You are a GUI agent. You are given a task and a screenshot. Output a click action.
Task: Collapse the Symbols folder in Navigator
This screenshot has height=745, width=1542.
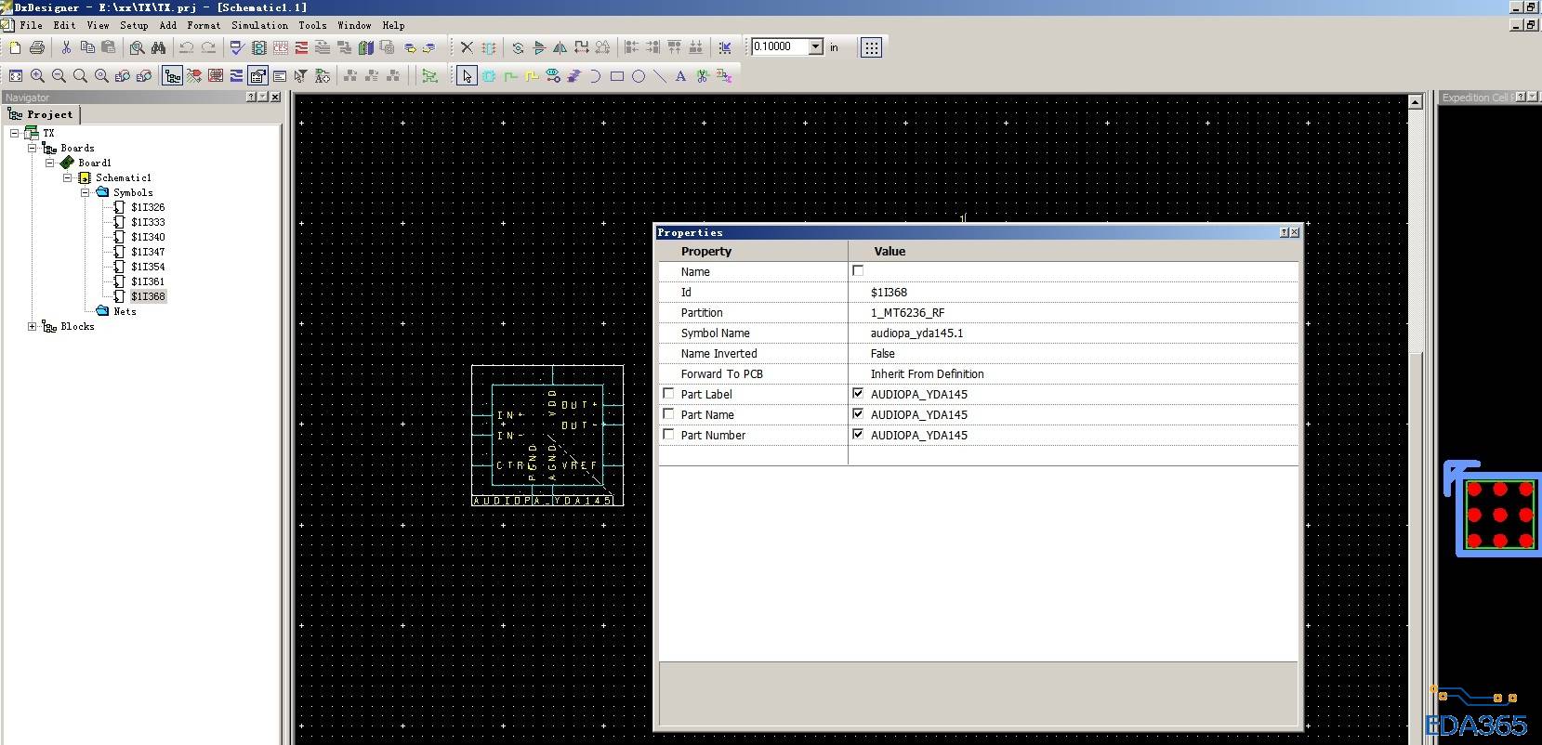pyautogui.click(x=86, y=192)
